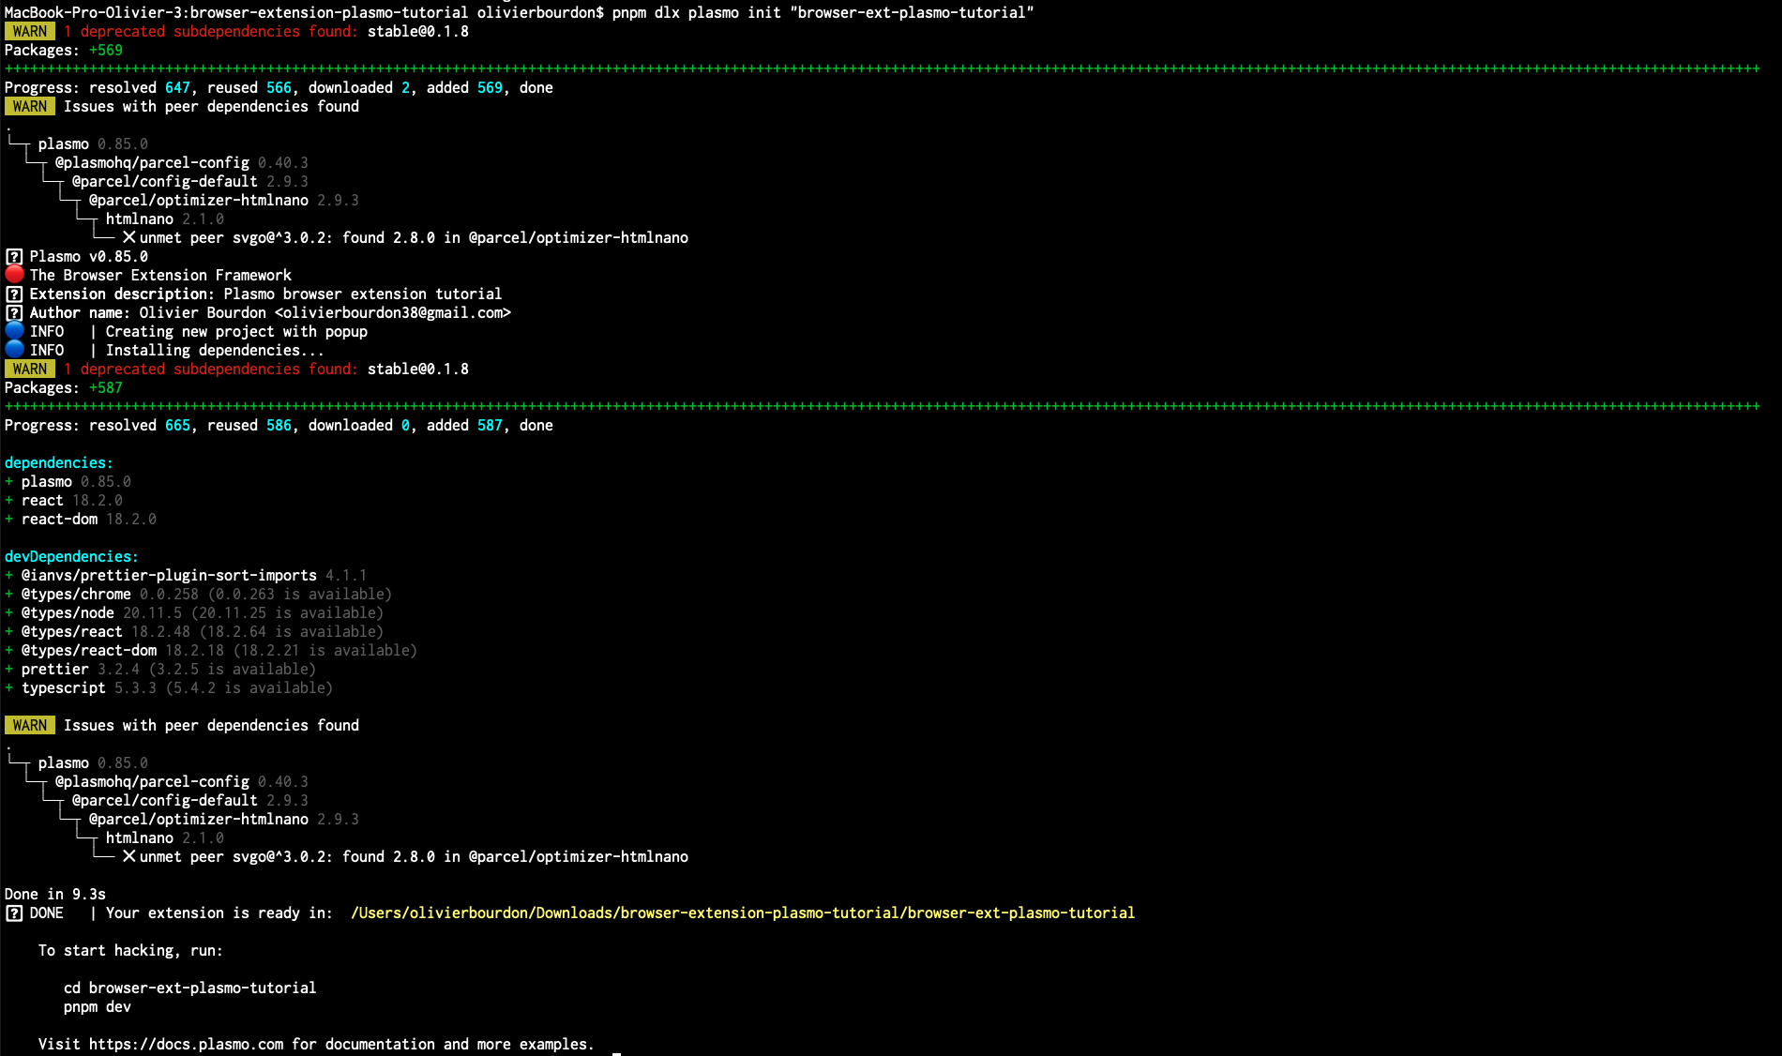
Task: Click the '@types/react-dom 18.2.18' line
Action: point(211,650)
